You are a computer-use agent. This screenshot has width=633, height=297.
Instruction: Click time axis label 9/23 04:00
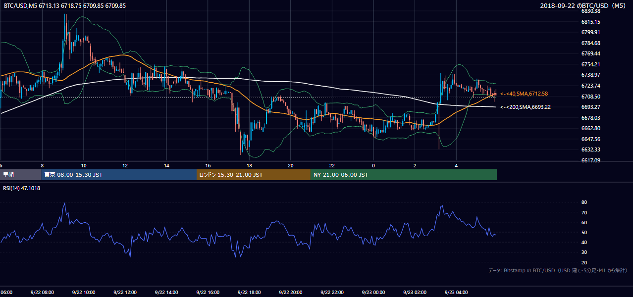[456, 293]
